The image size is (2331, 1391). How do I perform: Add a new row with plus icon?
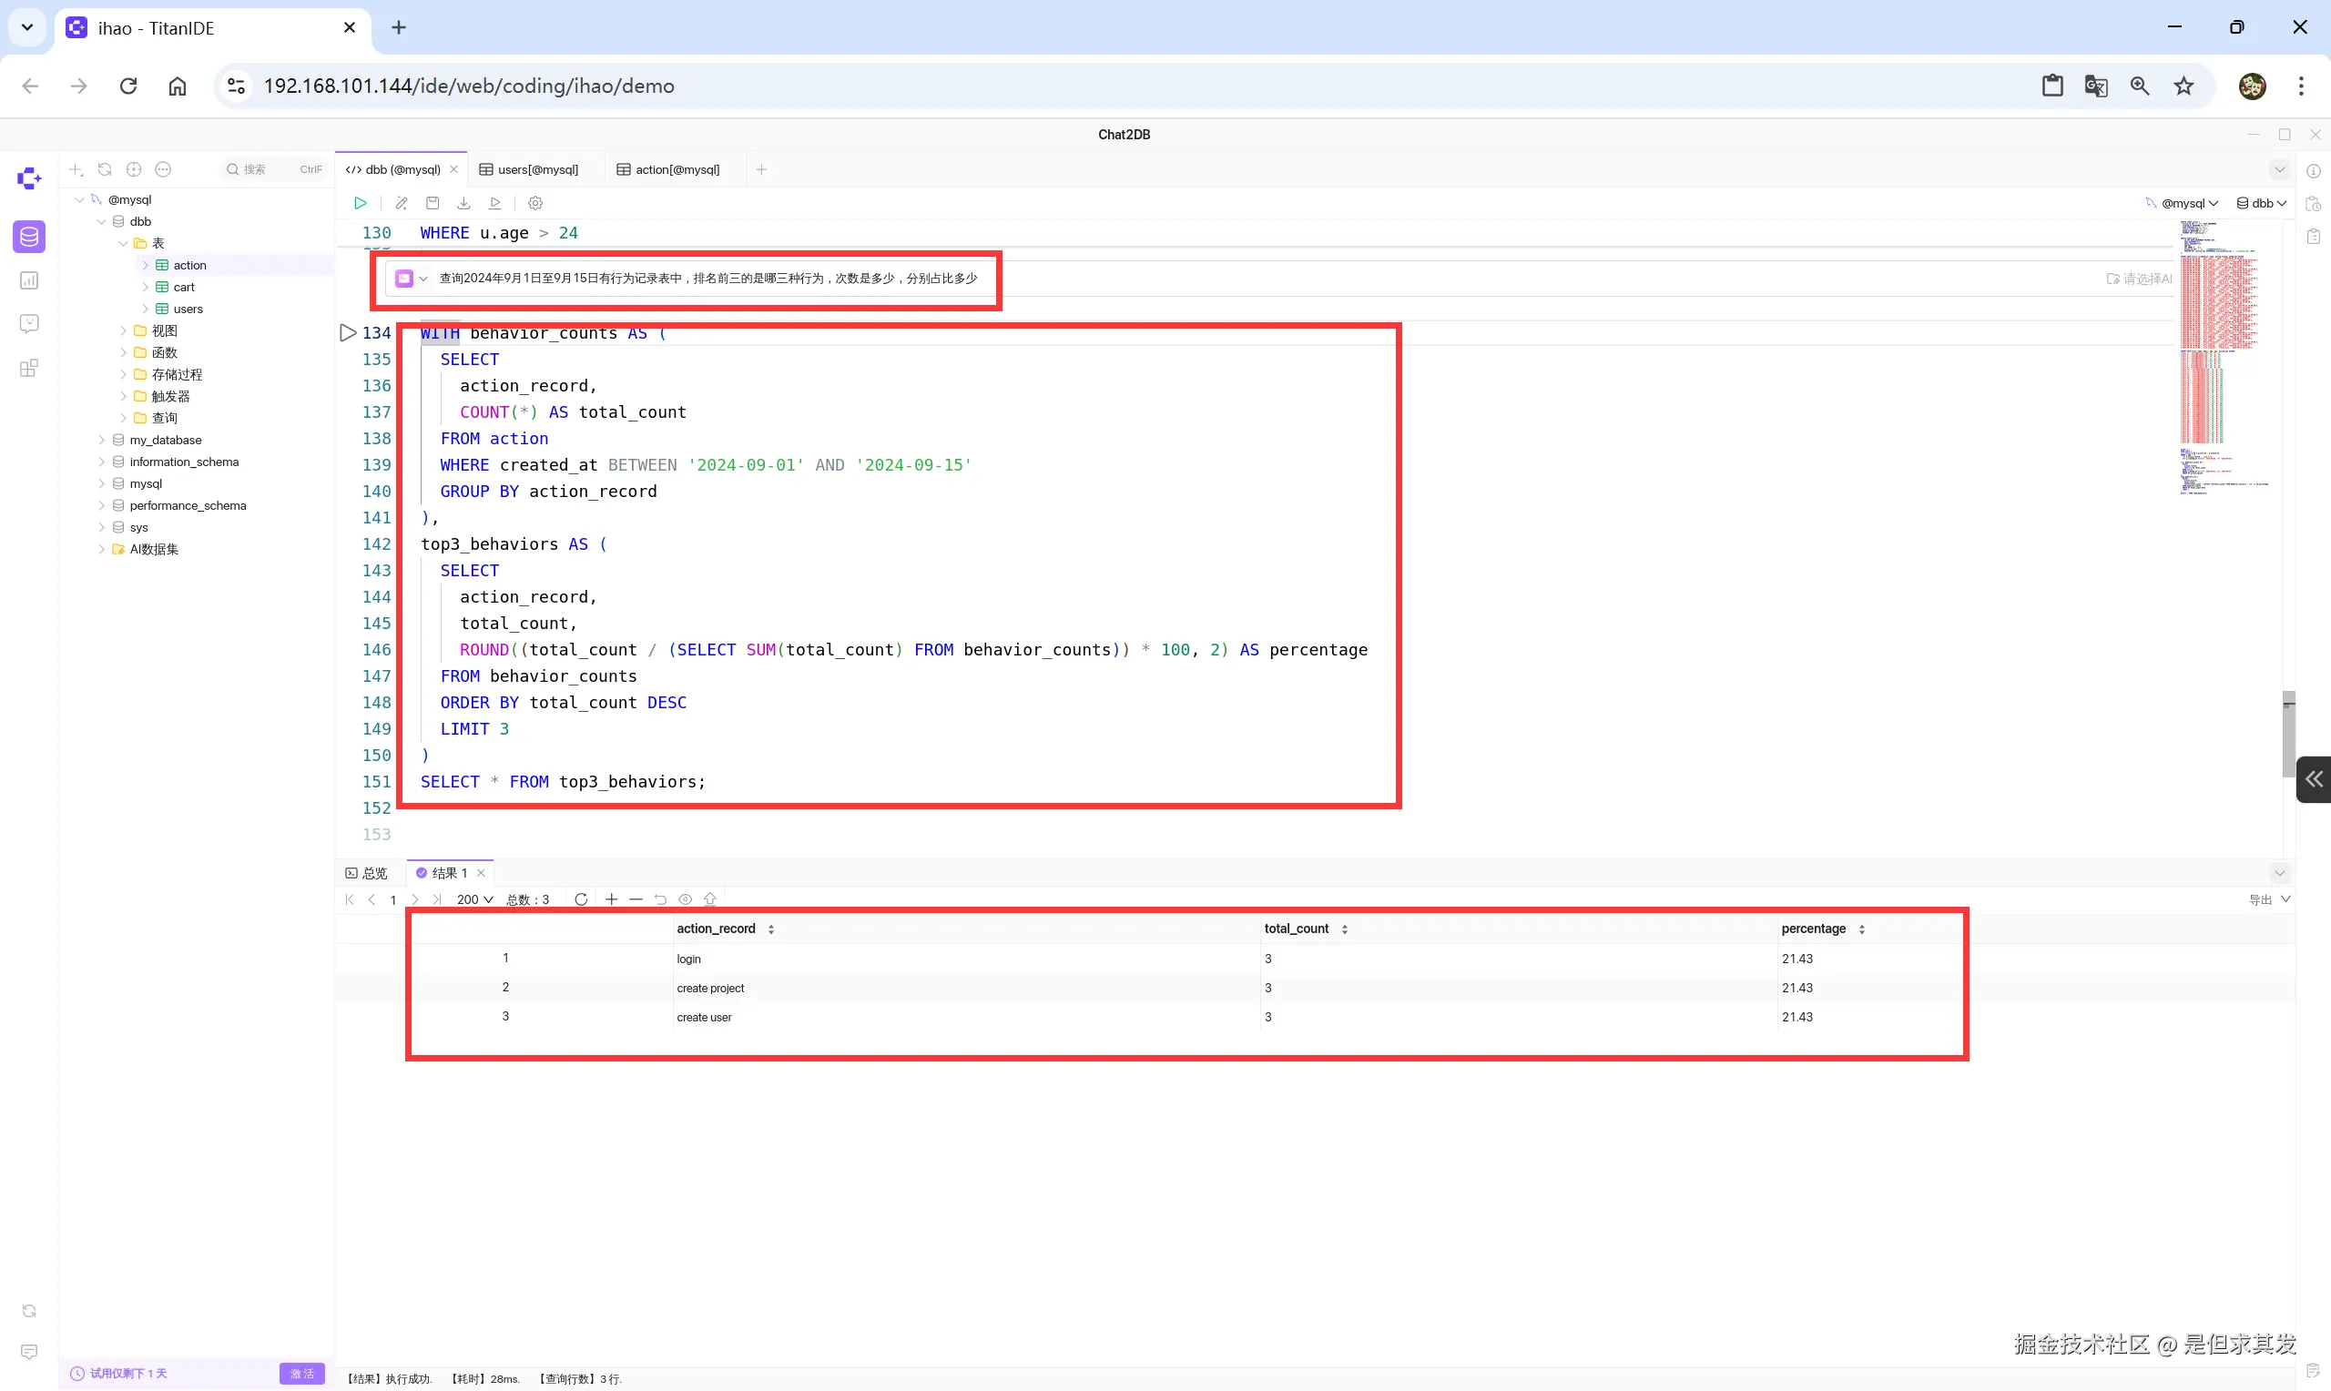(611, 899)
